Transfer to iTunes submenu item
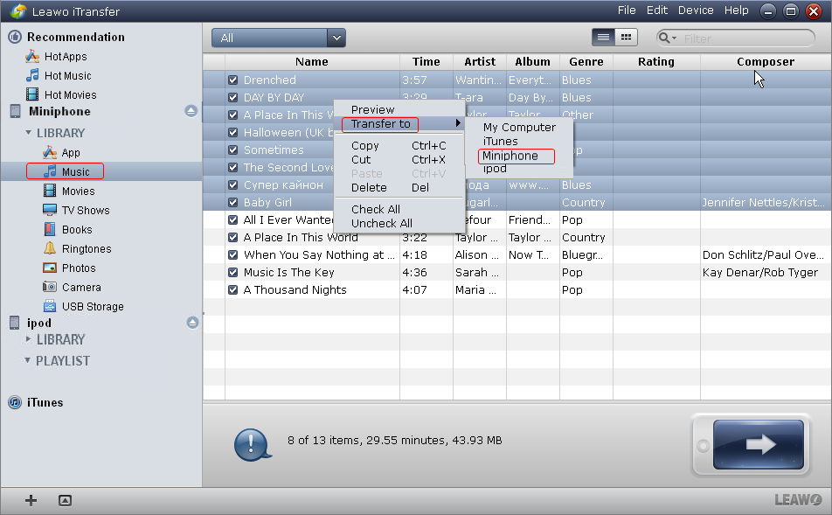Screen dimensions: 832x515 pyautogui.click(x=501, y=142)
